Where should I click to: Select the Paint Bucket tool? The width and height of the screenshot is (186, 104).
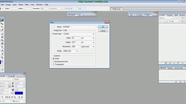2,40
